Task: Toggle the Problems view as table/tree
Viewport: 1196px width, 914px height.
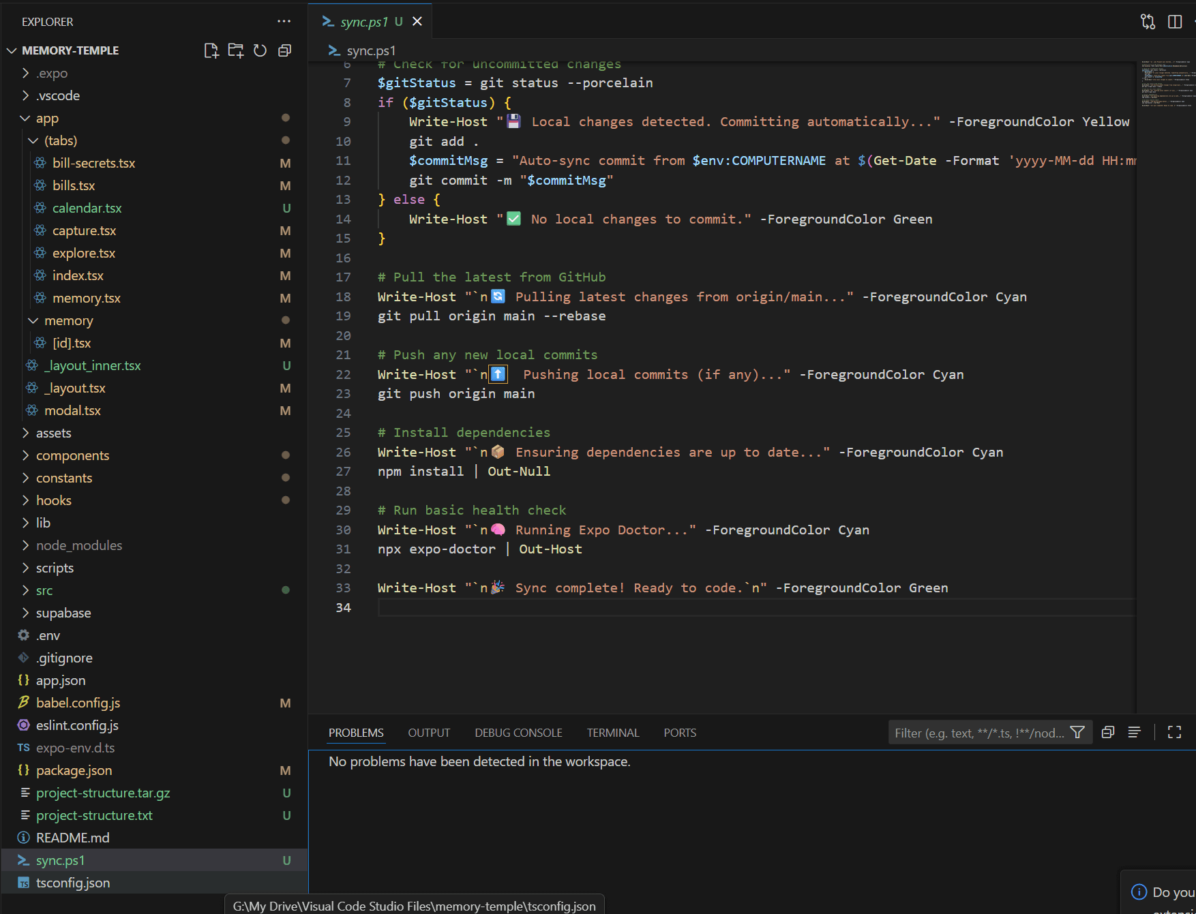Action: coord(1134,733)
